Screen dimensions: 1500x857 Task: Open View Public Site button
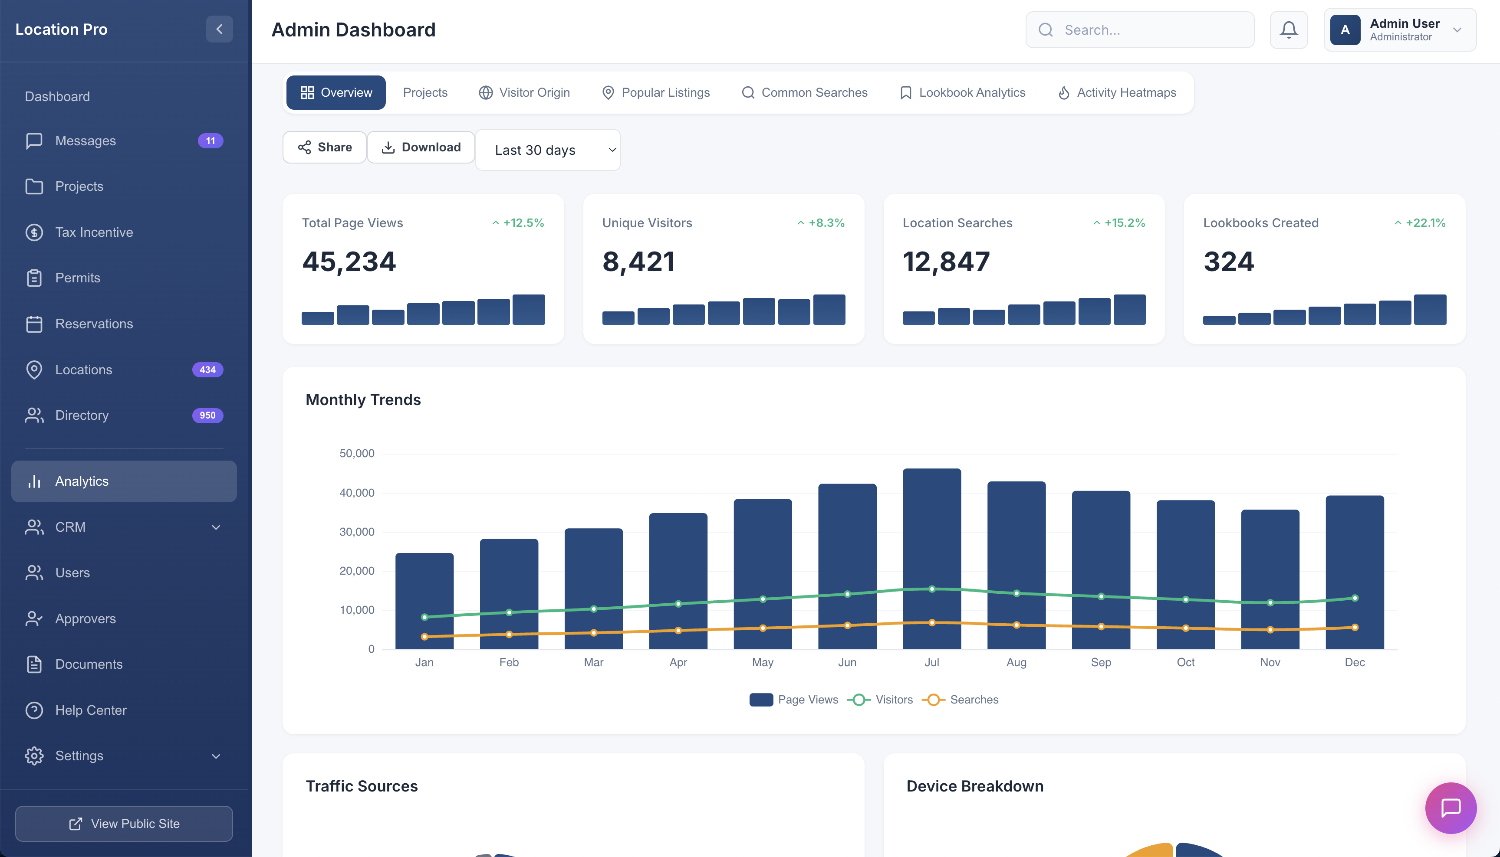pyautogui.click(x=124, y=824)
